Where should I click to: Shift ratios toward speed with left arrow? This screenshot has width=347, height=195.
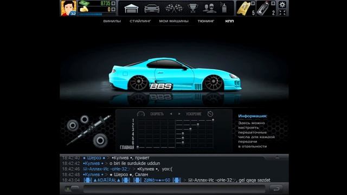click(171, 114)
